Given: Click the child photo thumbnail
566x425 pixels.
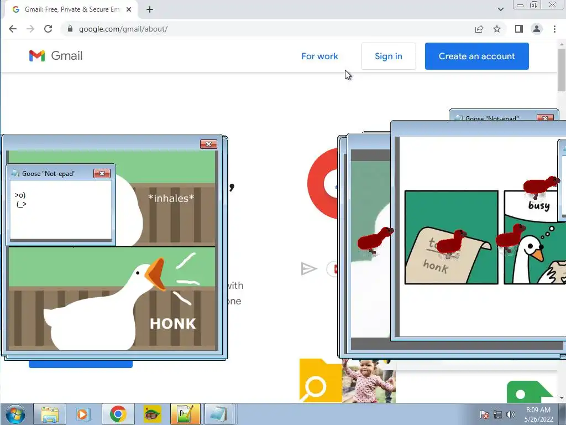Looking at the screenshot, I should pos(369,381).
